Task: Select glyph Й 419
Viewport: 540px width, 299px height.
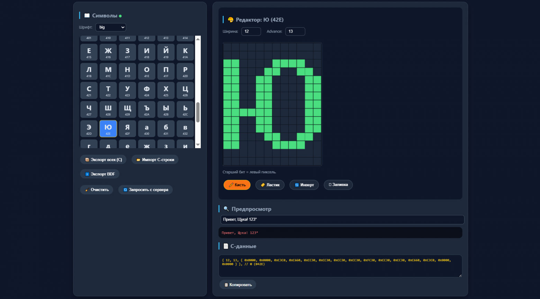Action: click(166, 52)
